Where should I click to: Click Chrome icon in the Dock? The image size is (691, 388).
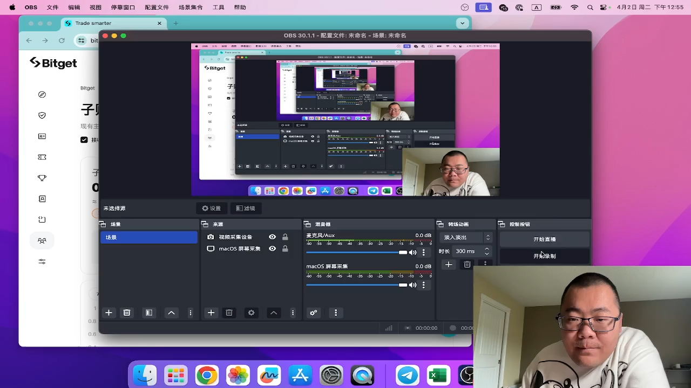[x=207, y=376]
